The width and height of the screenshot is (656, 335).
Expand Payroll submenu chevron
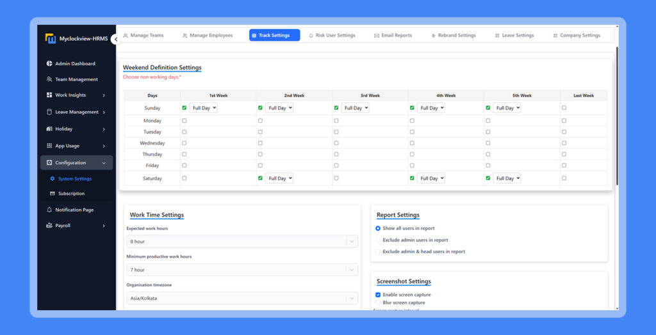pyautogui.click(x=104, y=226)
